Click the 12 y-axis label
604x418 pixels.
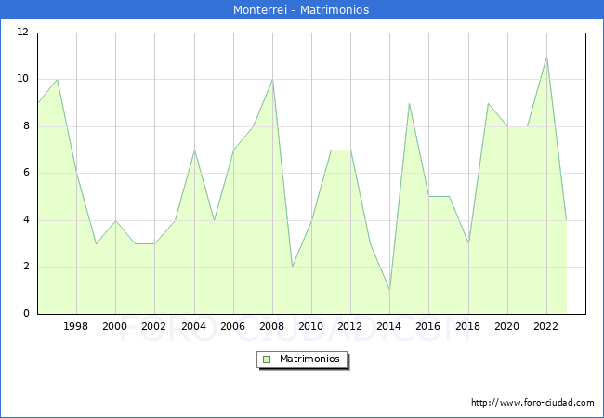tap(22, 33)
